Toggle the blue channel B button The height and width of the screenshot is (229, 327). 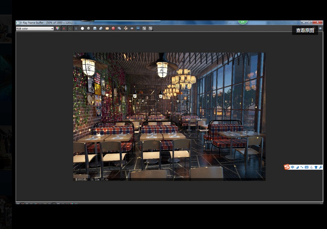pyautogui.click(x=76, y=29)
